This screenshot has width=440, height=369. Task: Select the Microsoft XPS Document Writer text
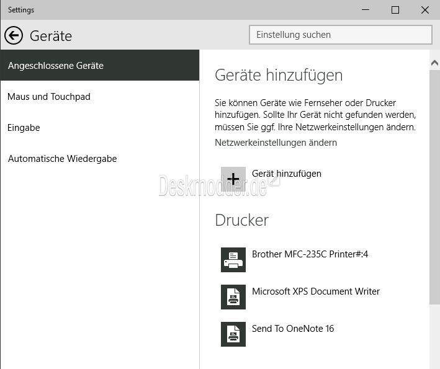point(316,291)
